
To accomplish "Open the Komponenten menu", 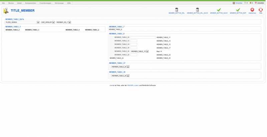I will click(30, 3).
